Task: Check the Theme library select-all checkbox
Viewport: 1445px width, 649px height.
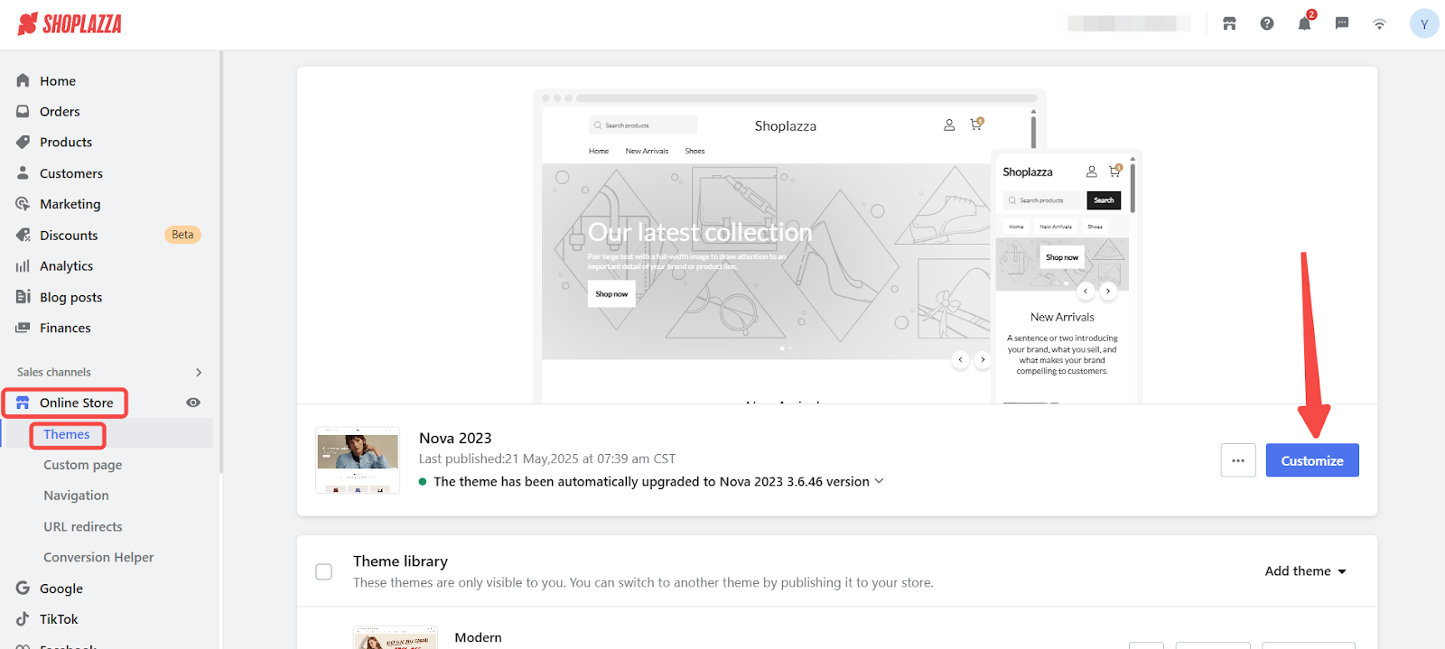Action: pyautogui.click(x=323, y=571)
